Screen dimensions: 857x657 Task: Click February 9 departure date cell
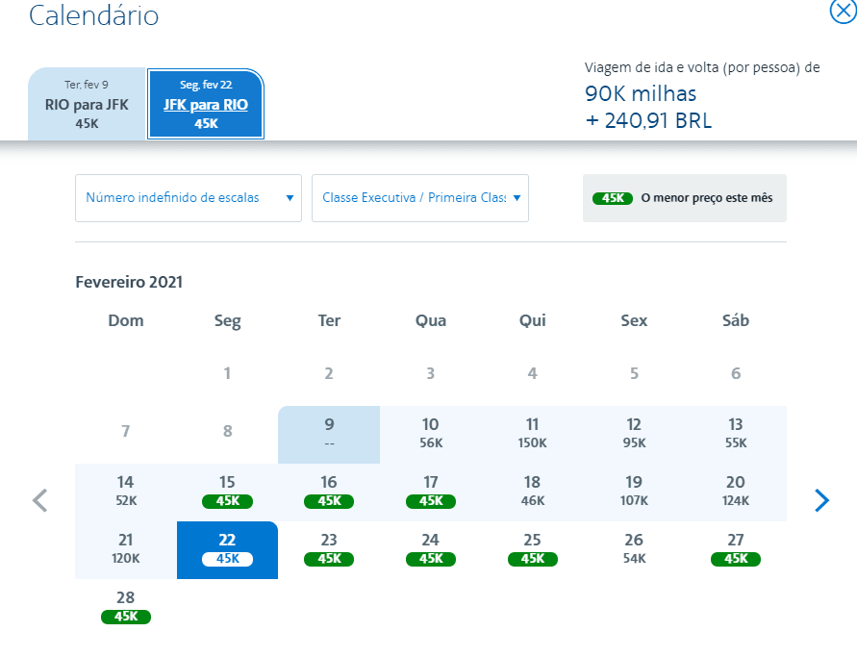tap(329, 435)
